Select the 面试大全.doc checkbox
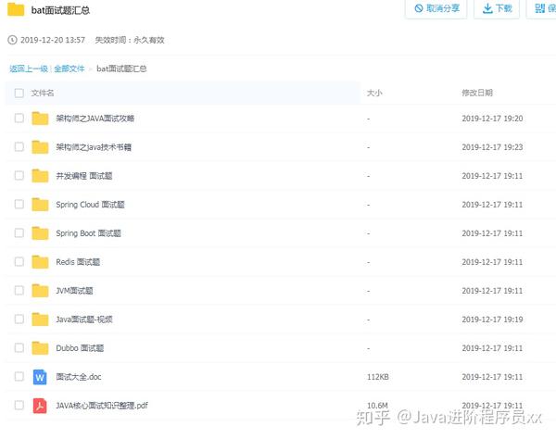The height and width of the screenshot is (439, 556). click(x=19, y=376)
